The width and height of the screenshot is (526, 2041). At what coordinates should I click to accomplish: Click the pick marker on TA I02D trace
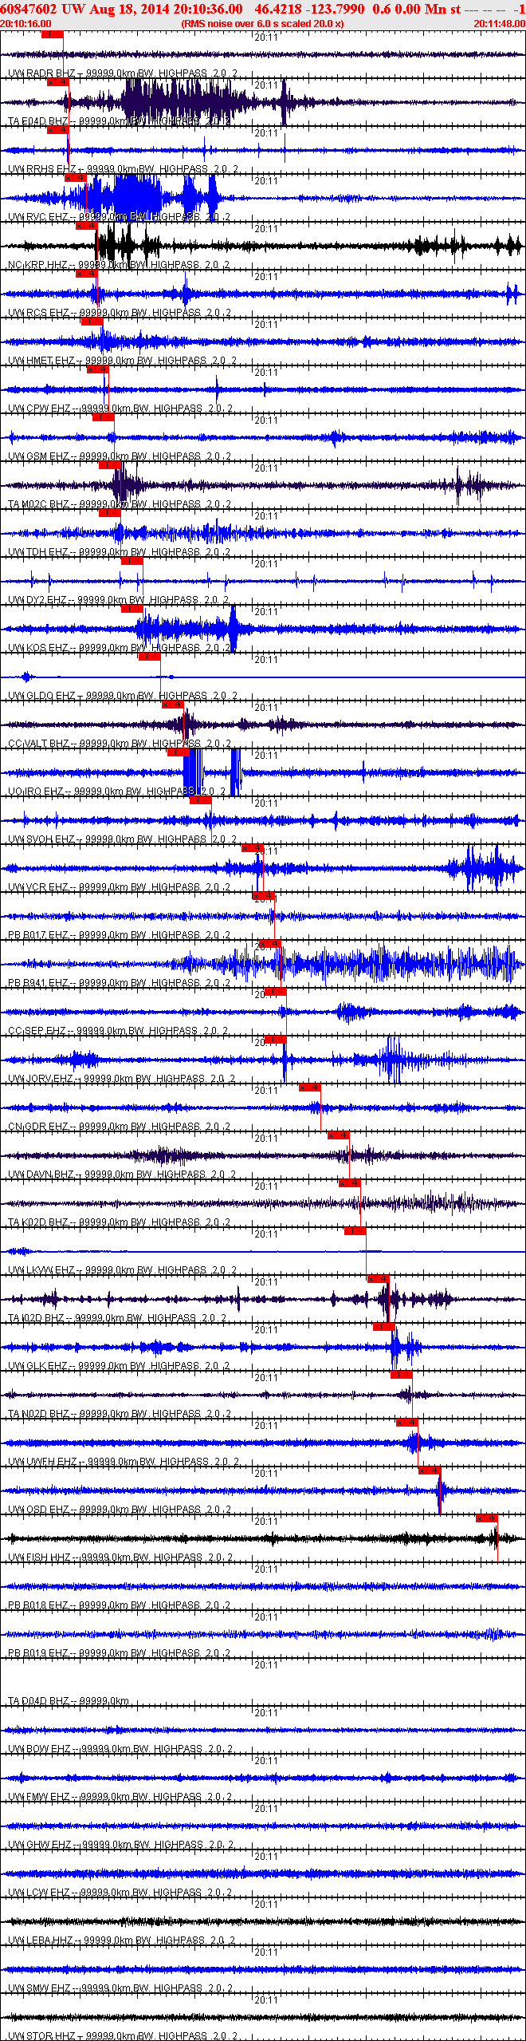point(378,1279)
